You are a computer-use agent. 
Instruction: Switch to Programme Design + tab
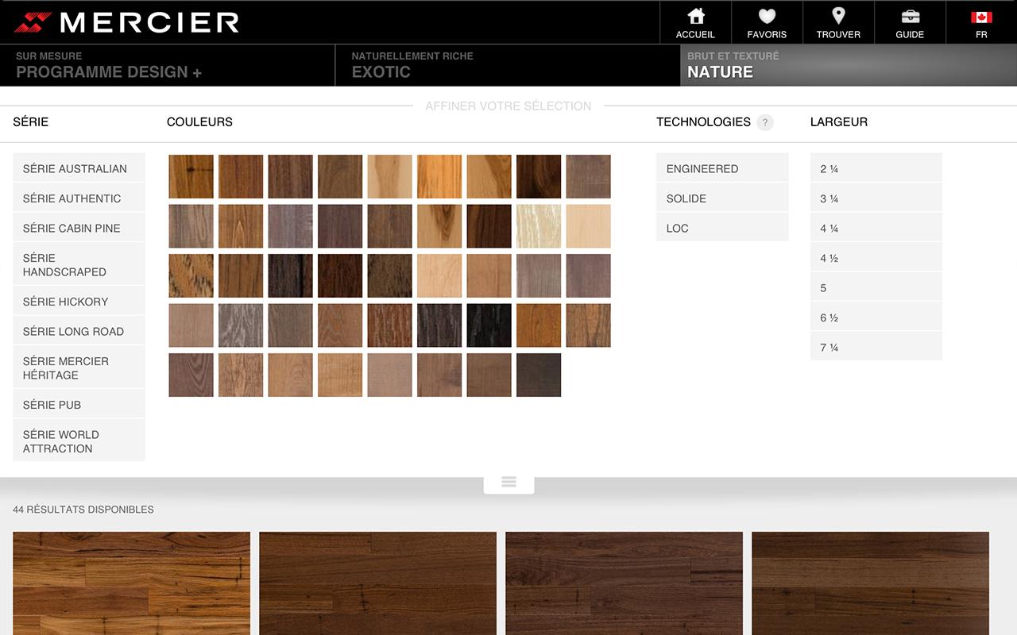click(x=168, y=65)
